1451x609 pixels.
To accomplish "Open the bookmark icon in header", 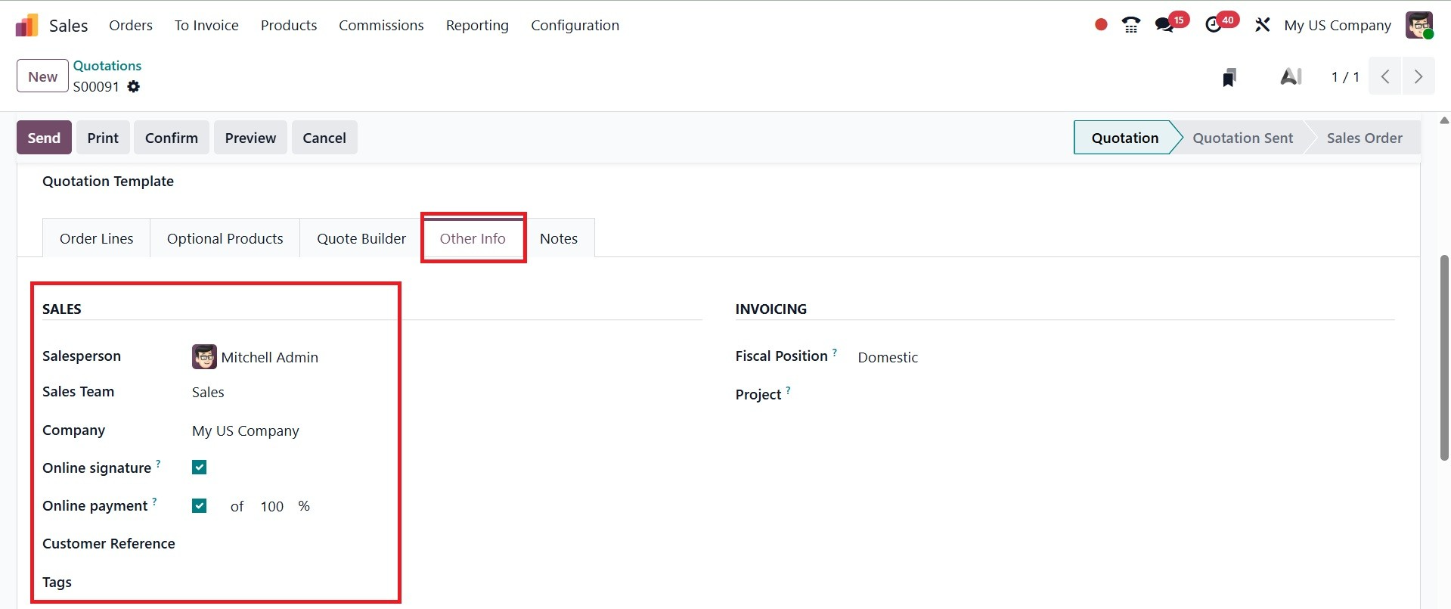I will [1229, 77].
